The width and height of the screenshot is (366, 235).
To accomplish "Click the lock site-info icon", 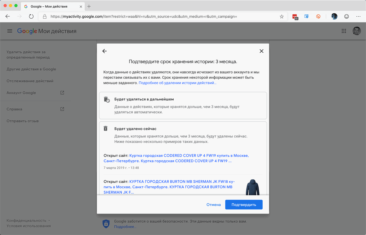I will point(45,17).
